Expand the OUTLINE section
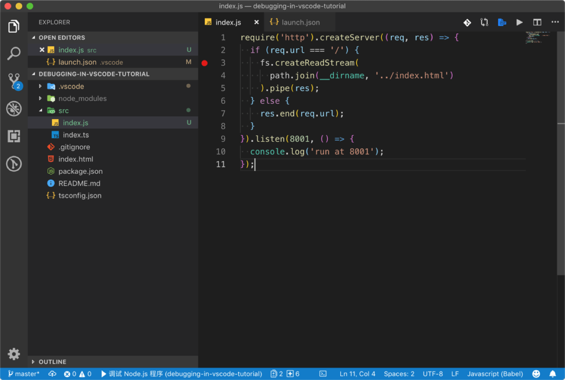 pos(52,362)
